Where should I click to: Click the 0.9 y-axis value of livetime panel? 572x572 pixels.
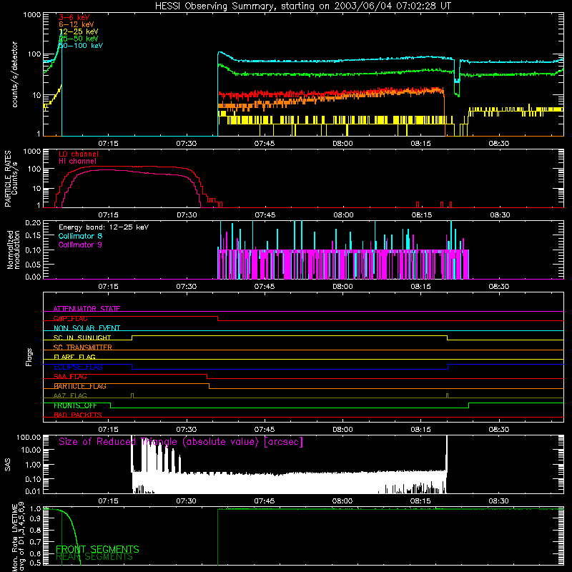click(35, 519)
